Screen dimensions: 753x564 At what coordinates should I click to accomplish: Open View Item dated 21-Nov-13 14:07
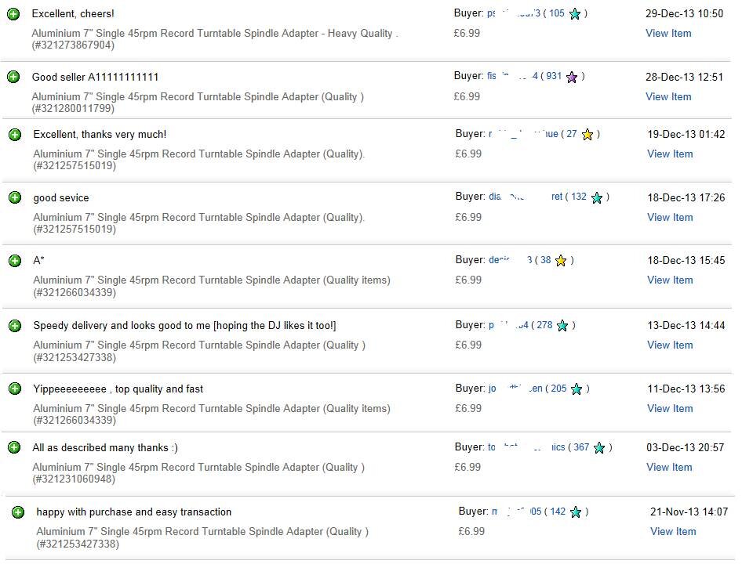pyautogui.click(x=673, y=531)
